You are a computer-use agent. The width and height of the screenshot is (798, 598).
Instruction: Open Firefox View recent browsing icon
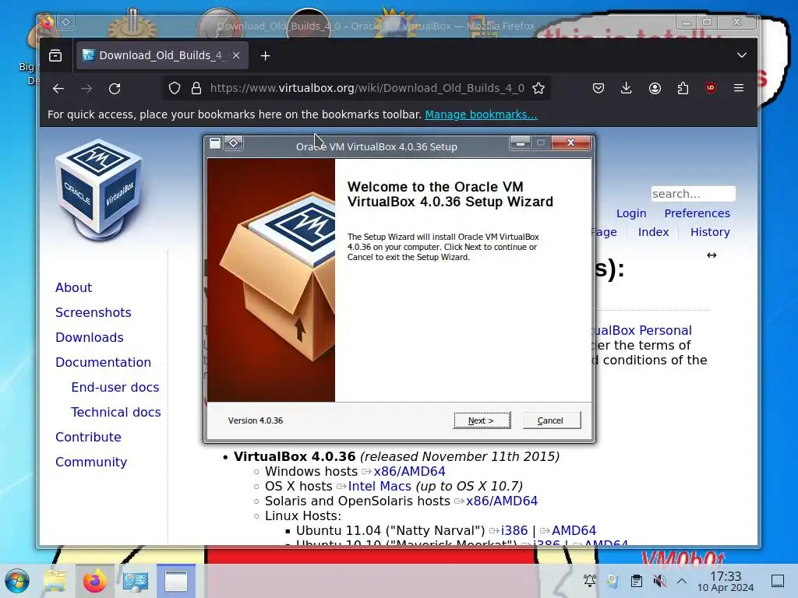(55, 55)
